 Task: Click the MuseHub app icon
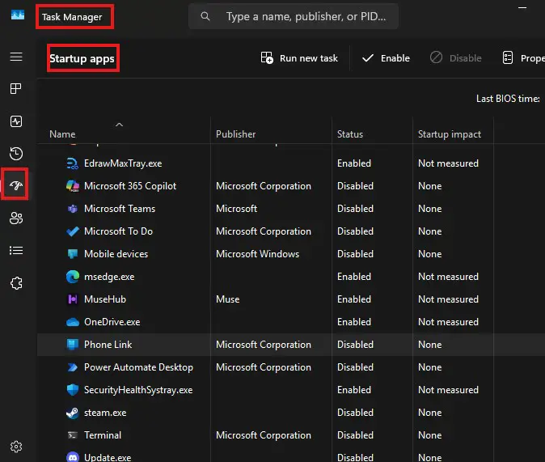pyautogui.click(x=72, y=299)
